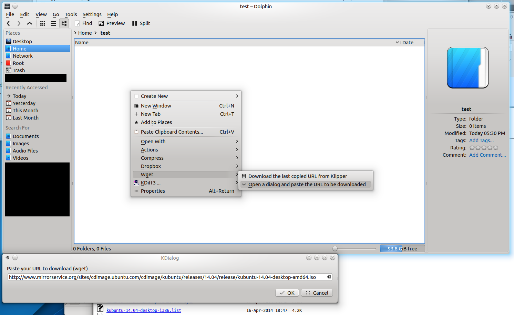Show files accessed This Month

point(38,110)
